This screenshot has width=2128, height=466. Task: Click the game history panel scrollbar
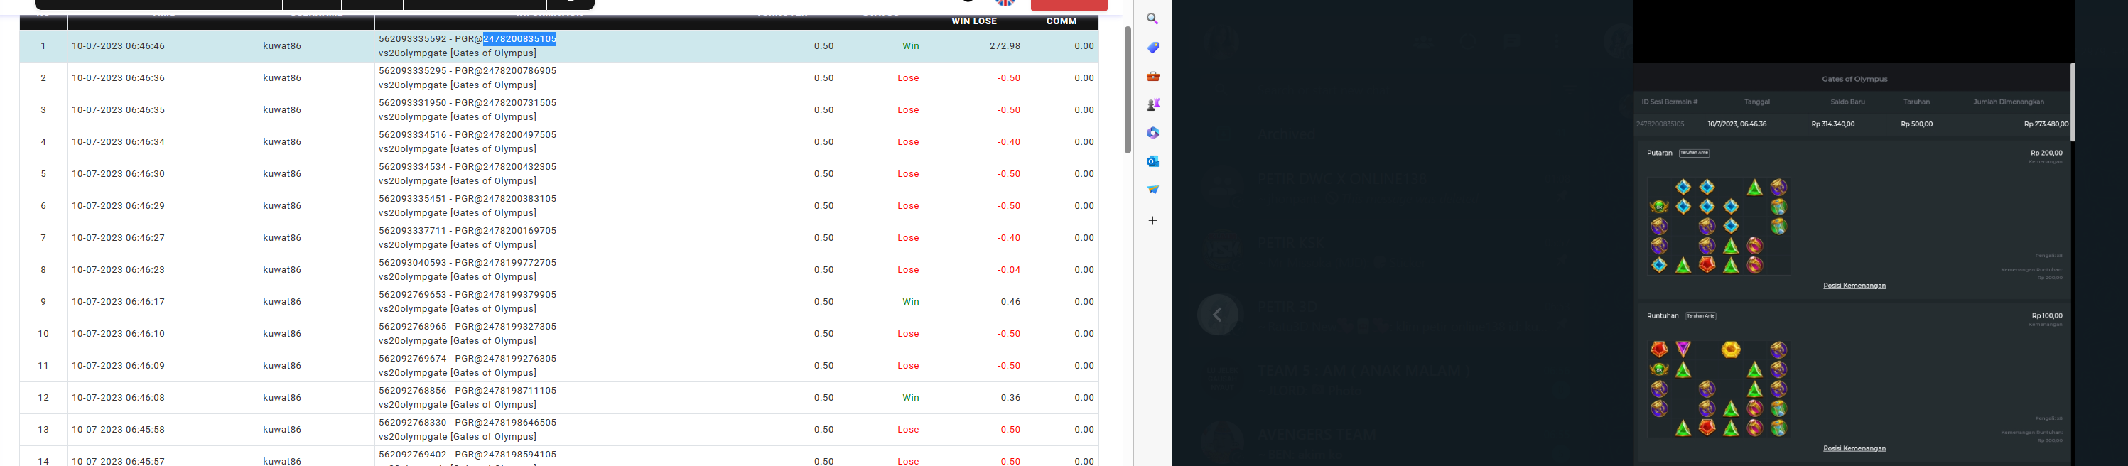(2072, 102)
